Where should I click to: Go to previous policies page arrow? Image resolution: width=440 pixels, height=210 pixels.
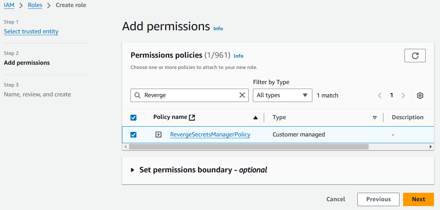380,95
